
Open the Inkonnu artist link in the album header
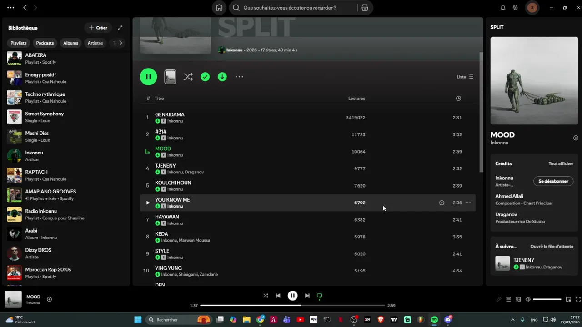pos(234,50)
